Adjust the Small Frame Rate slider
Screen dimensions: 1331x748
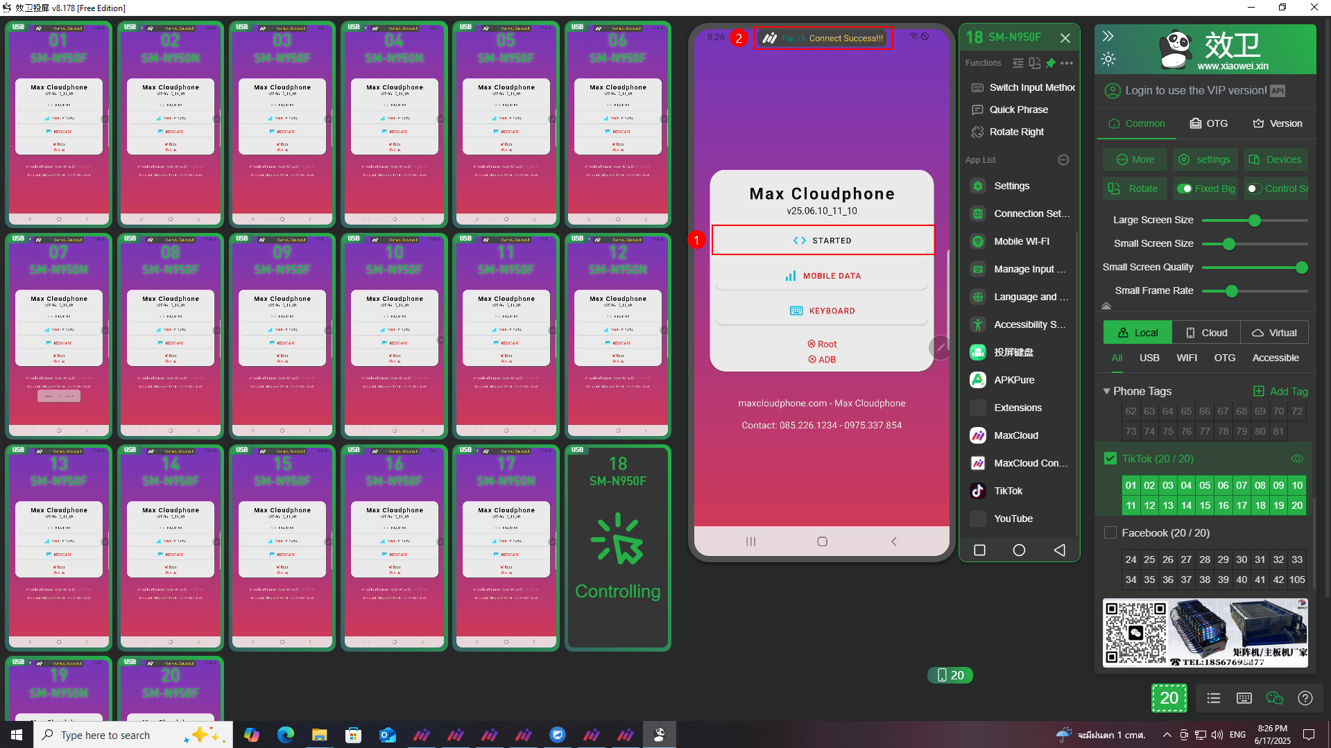[x=1231, y=291]
